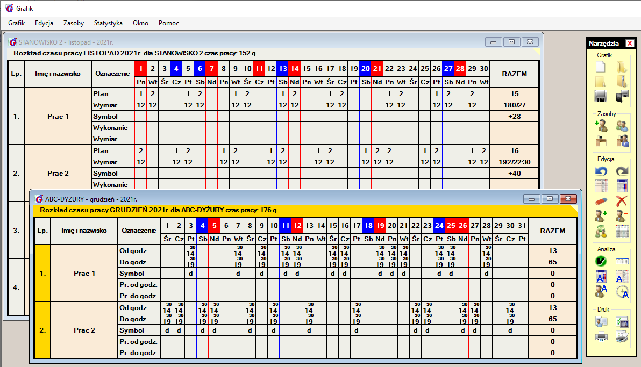Open the Grafik menu
Screen dimensions: 641x367
pyautogui.click(x=16, y=23)
